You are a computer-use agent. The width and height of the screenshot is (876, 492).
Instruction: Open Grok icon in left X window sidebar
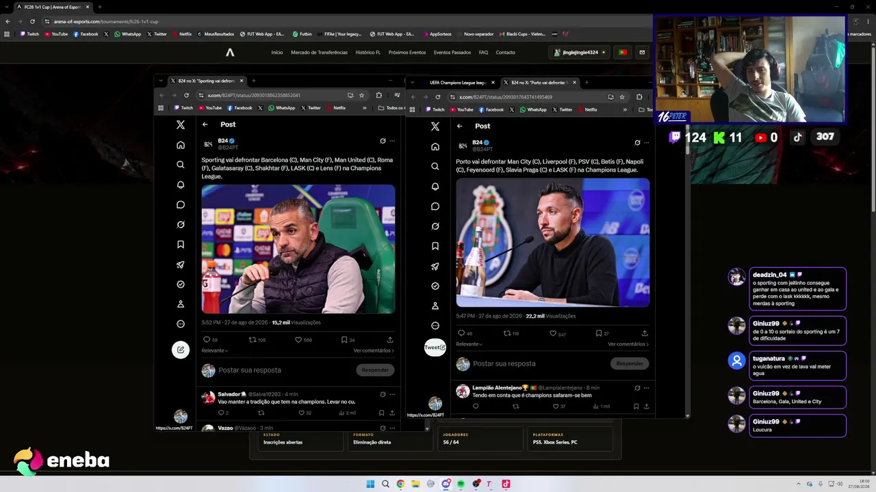[x=181, y=224]
